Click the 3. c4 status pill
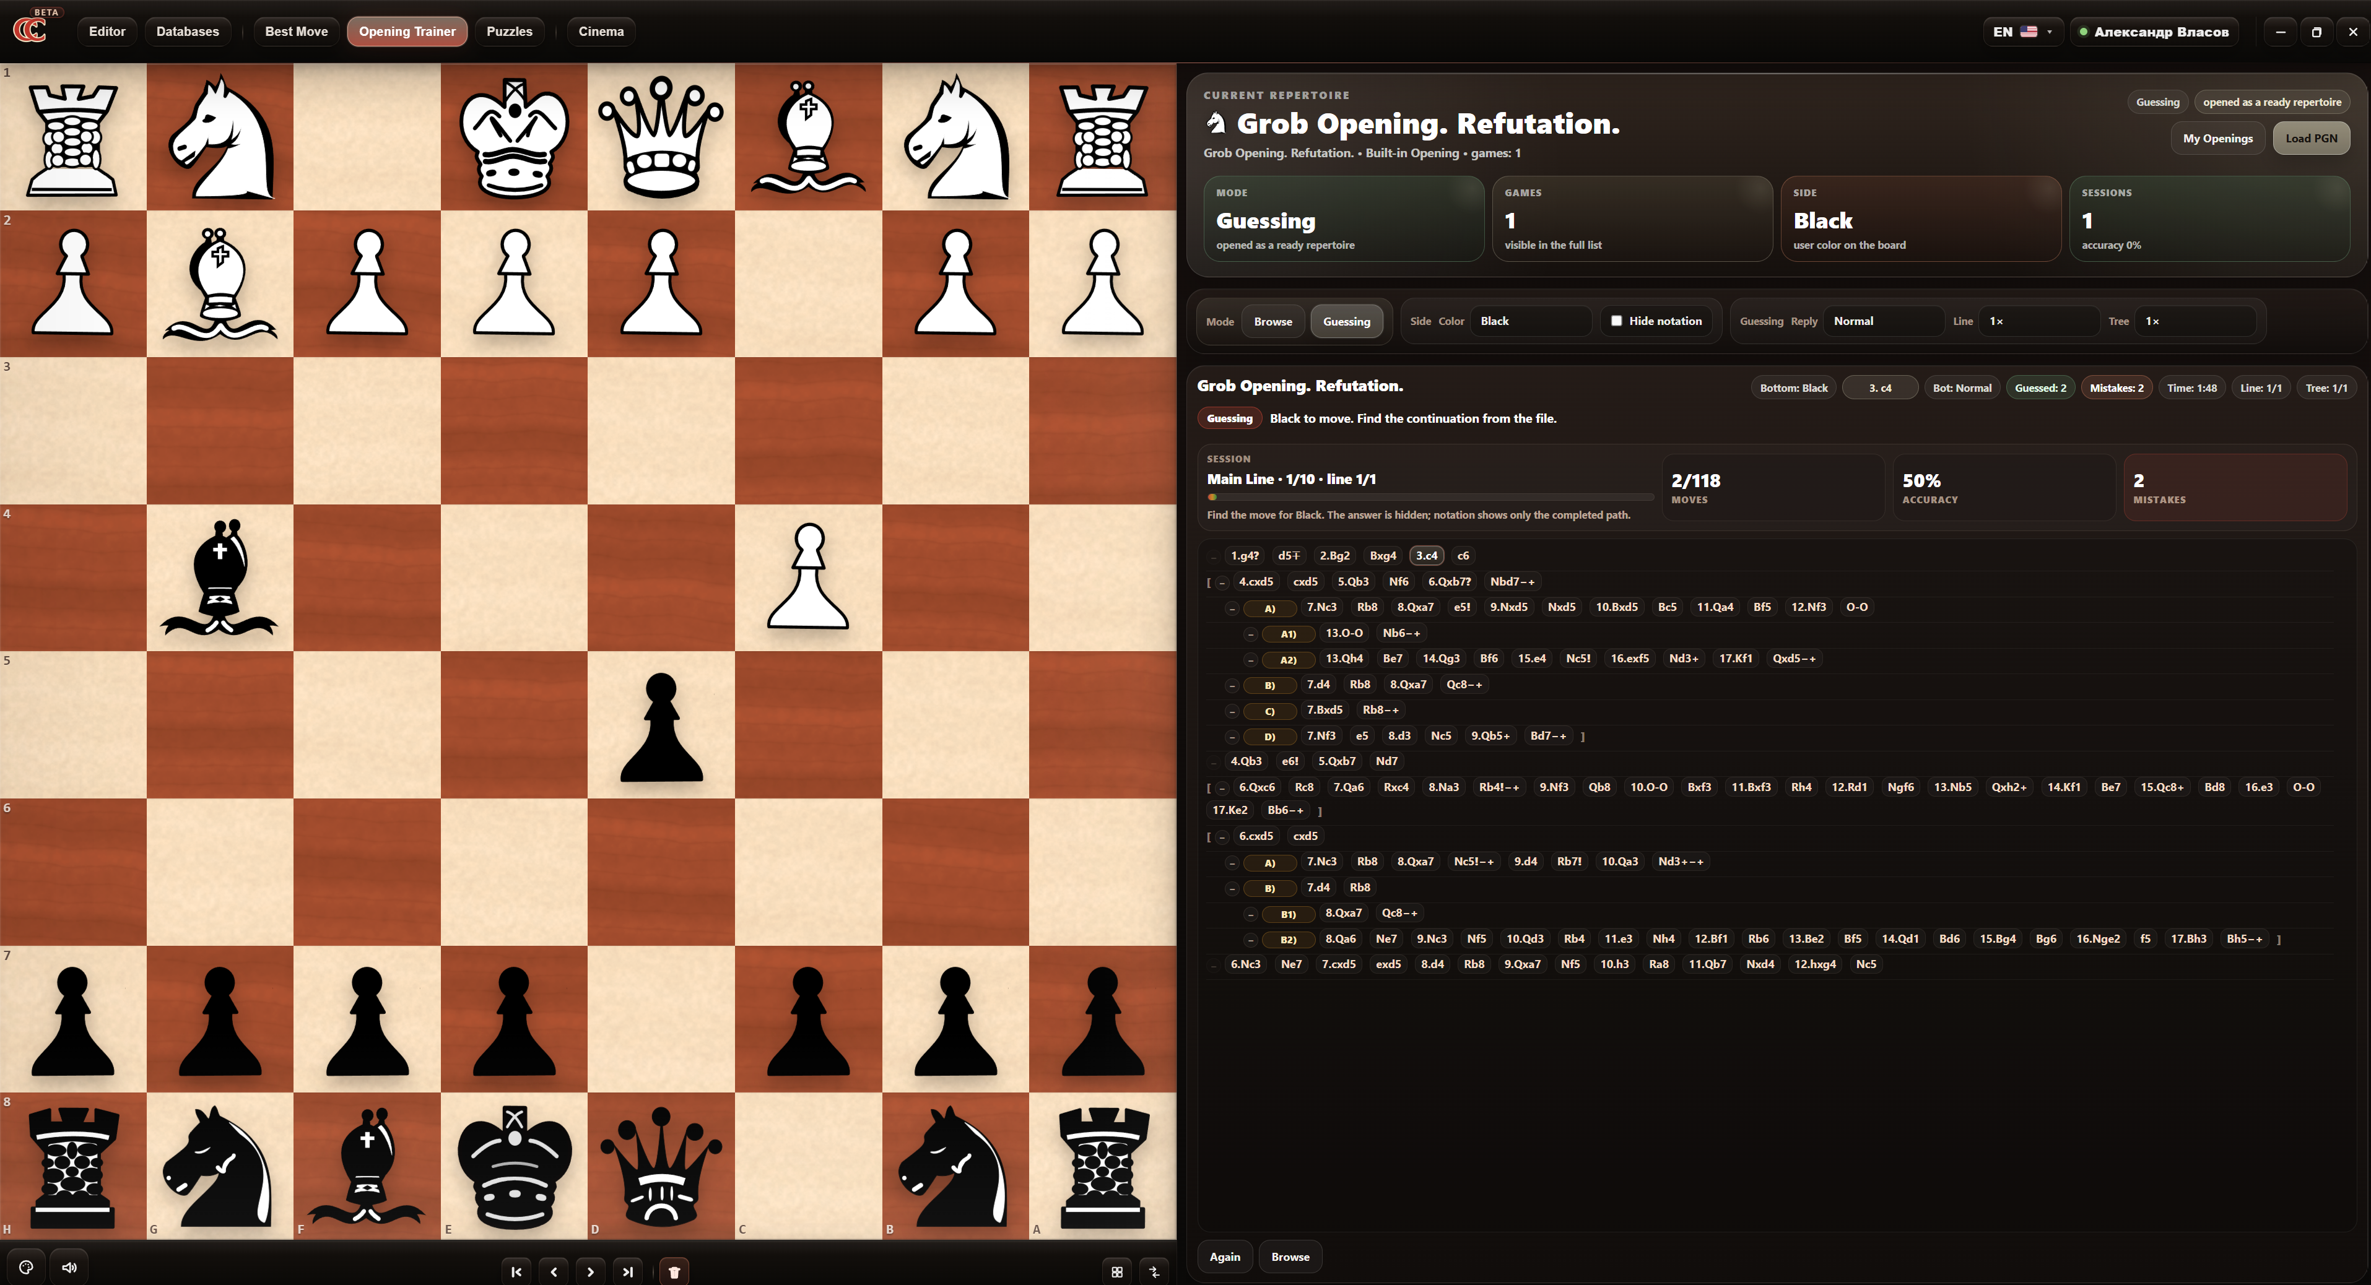 1879,388
